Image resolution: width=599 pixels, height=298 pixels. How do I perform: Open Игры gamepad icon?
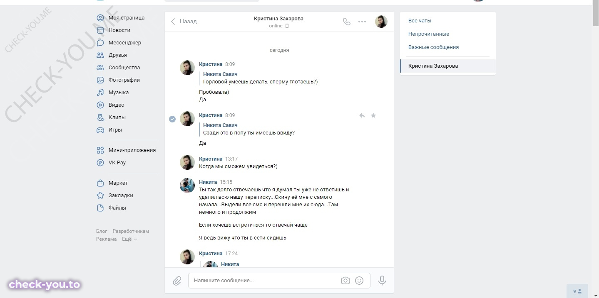tap(100, 130)
